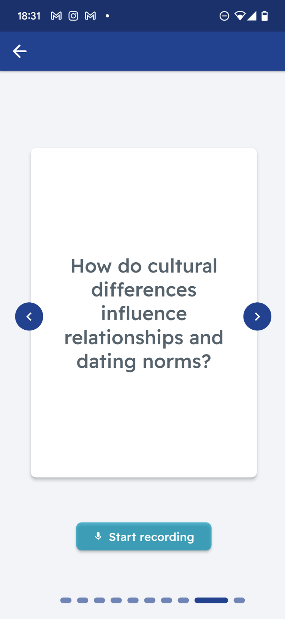Image resolution: width=285 pixels, height=619 pixels.
Task: Select the last page indicator dot
Action: [239, 600]
